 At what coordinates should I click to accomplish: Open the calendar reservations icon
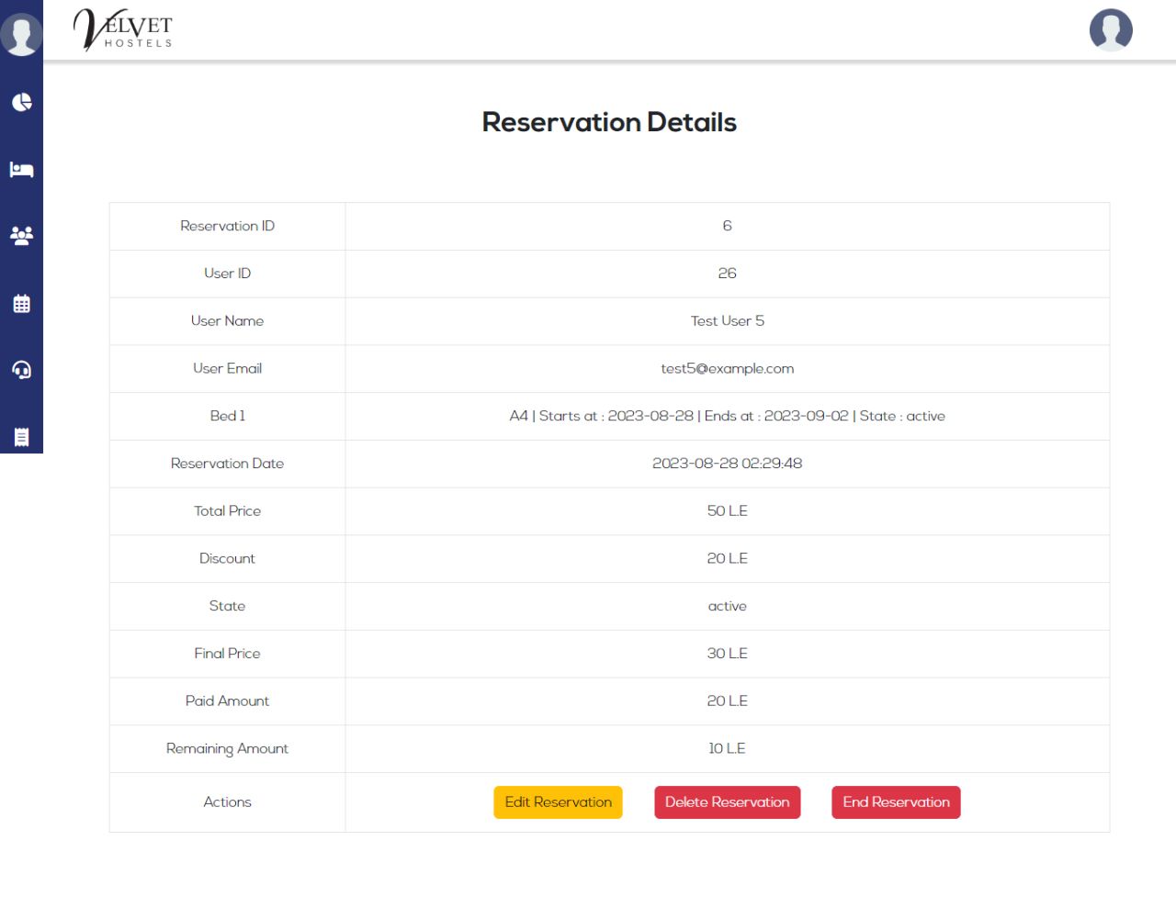point(21,304)
